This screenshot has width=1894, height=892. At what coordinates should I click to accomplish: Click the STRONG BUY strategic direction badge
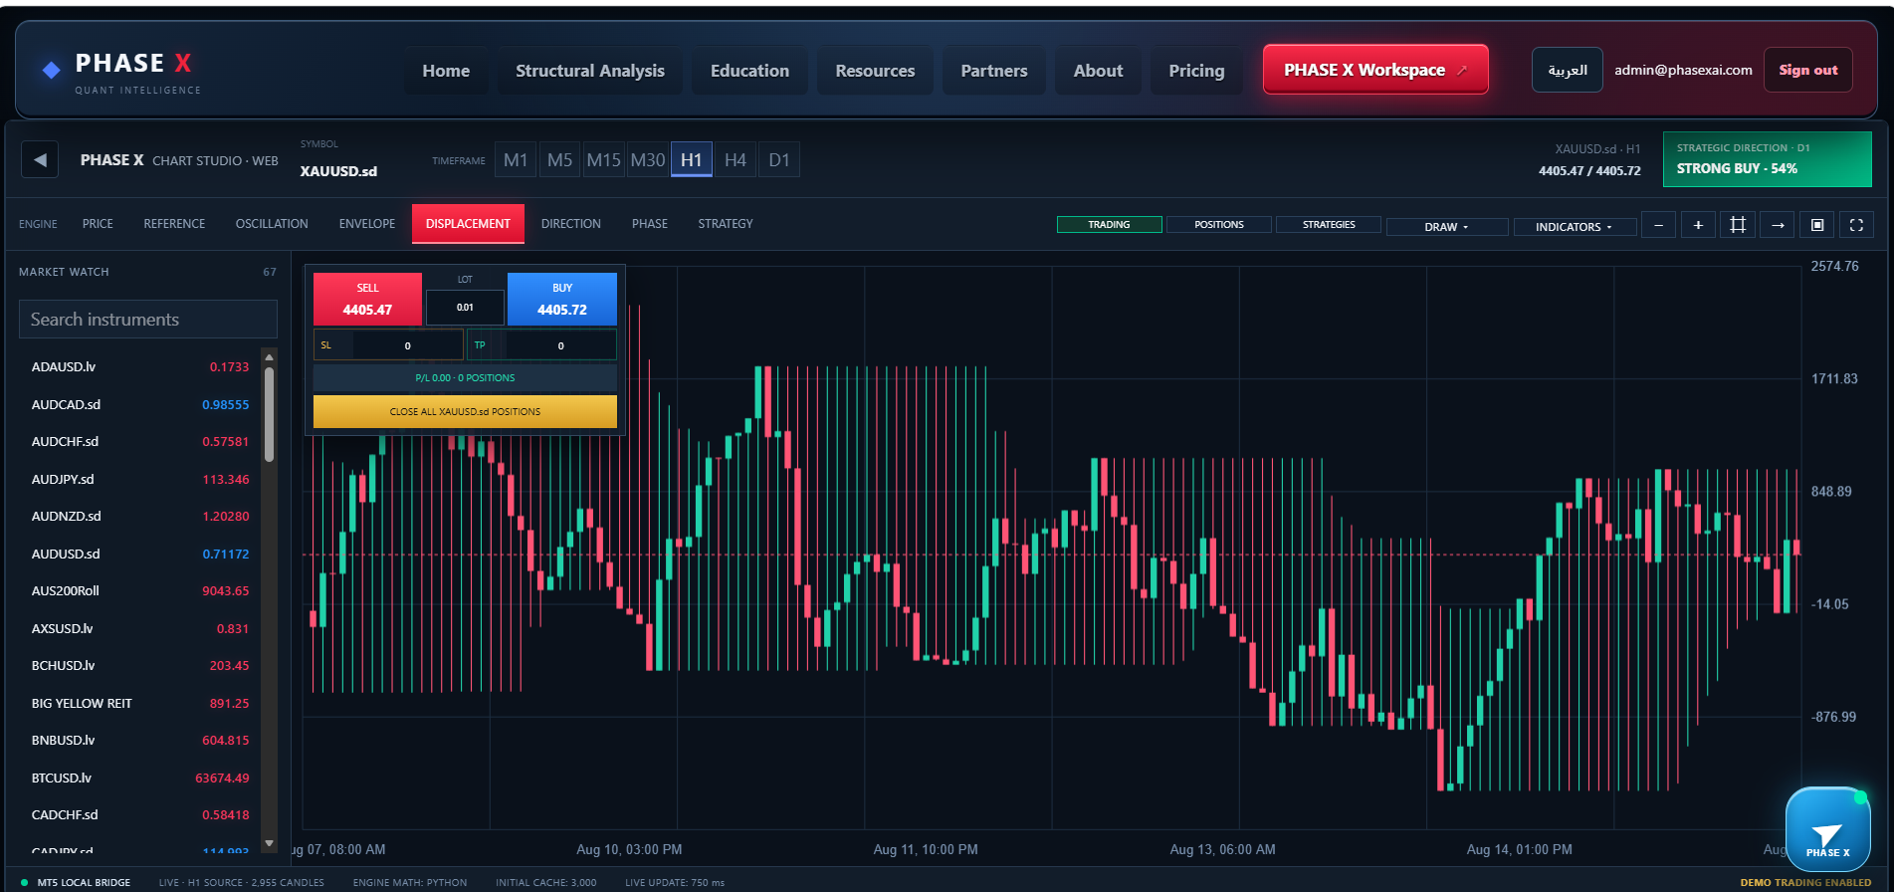click(1767, 159)
